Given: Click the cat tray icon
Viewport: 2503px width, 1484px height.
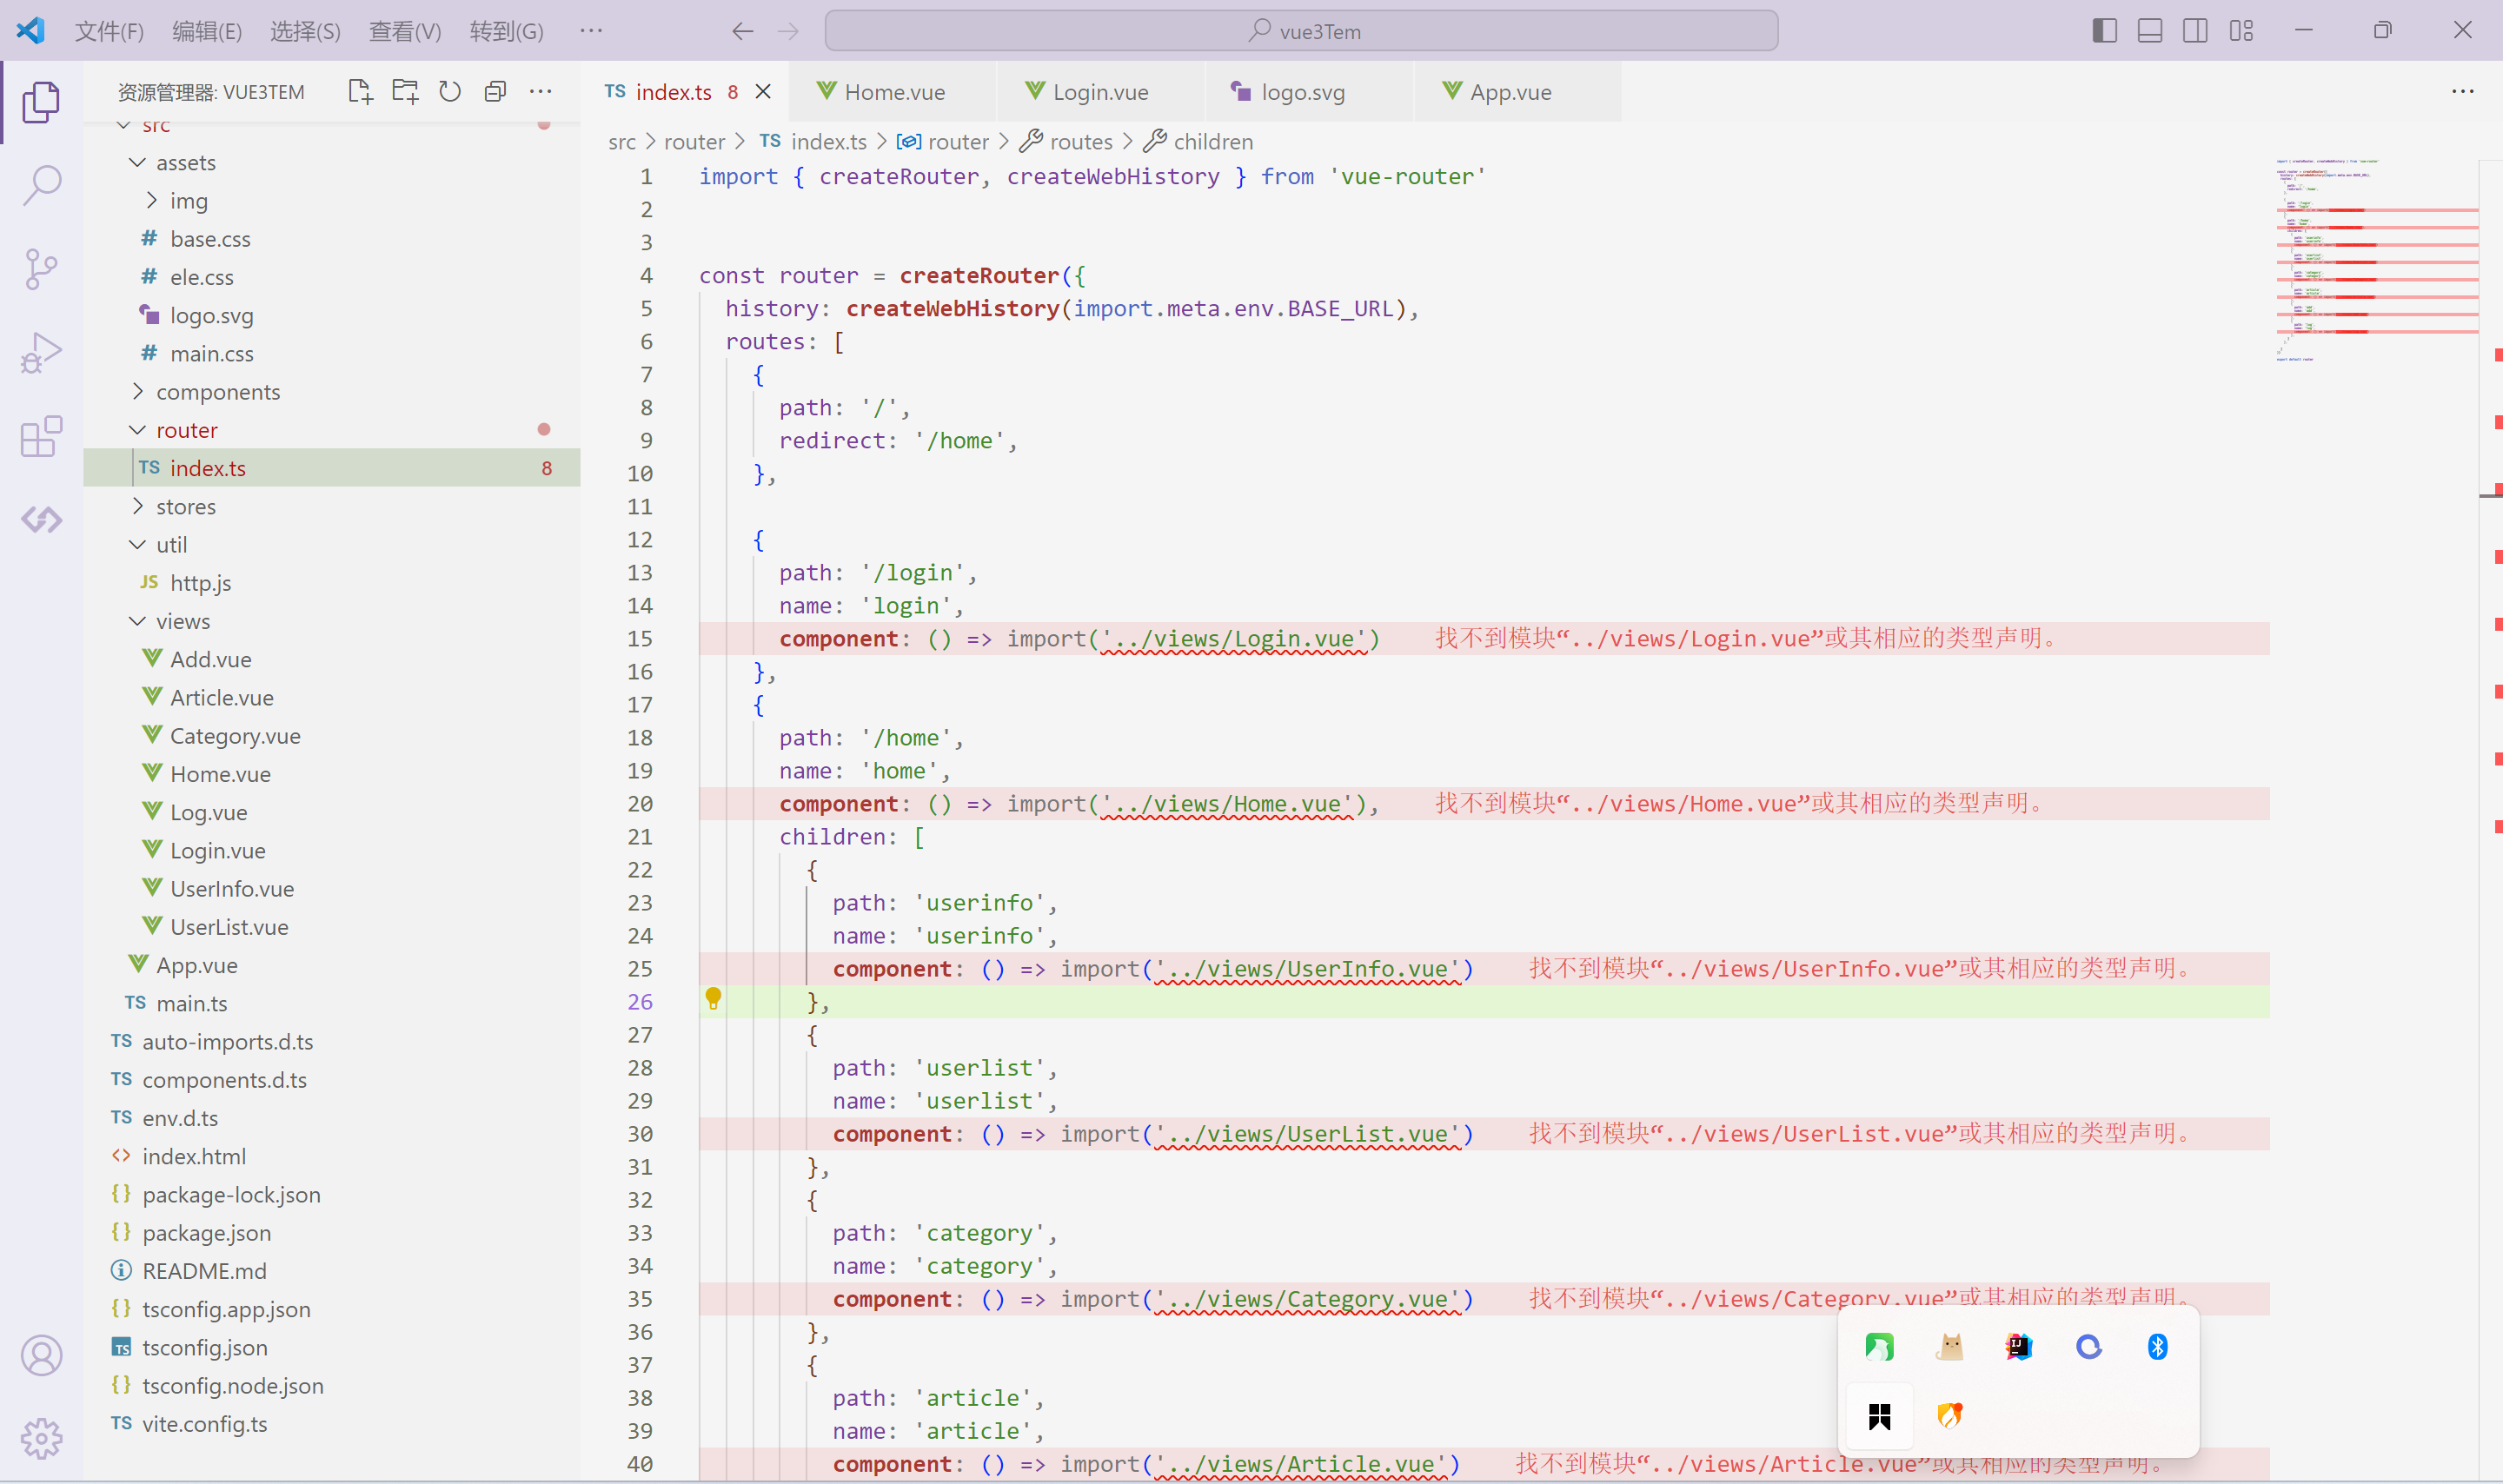Looking at the screenshot, I should point(1949,1347).
